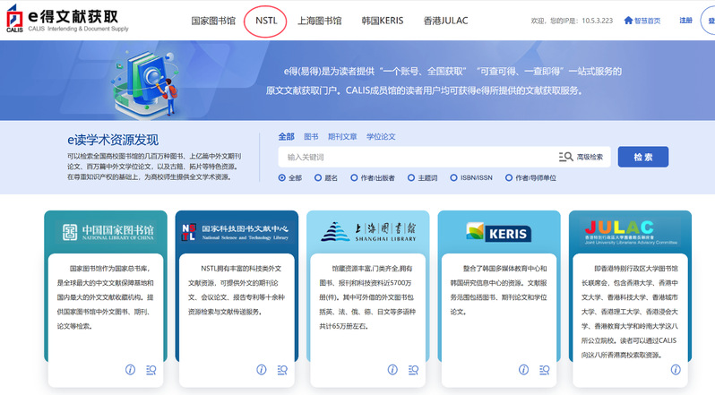Switch to the 期刊文章 search tab

click(342, 137)
